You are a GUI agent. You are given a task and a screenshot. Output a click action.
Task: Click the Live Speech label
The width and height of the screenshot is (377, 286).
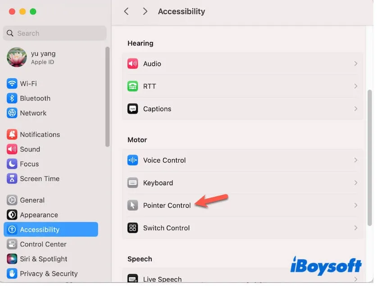(162, 279)
